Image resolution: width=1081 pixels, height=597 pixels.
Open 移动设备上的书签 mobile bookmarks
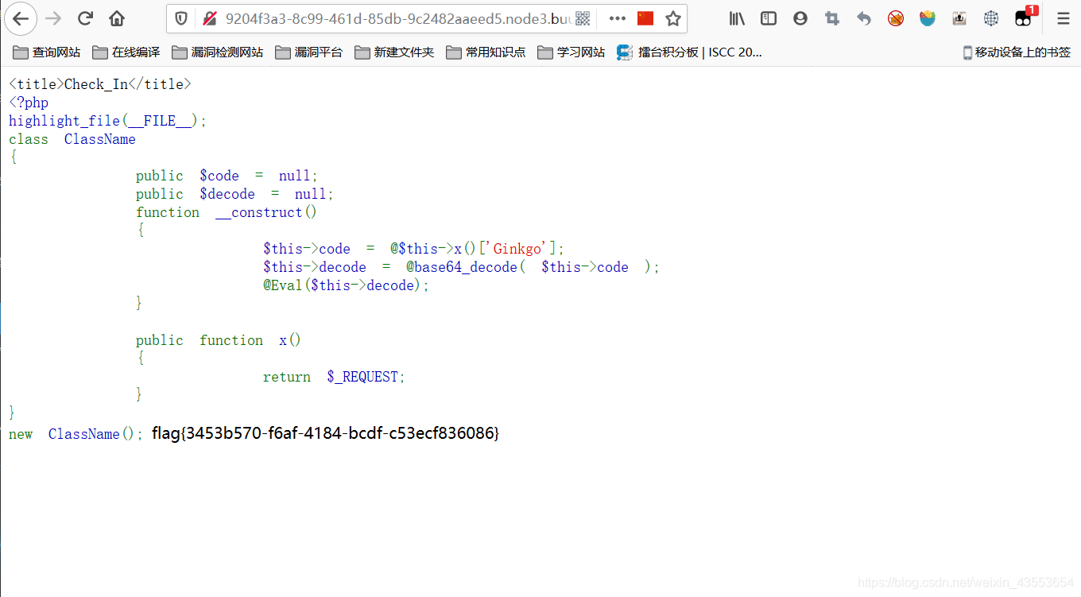point(1017,52)
